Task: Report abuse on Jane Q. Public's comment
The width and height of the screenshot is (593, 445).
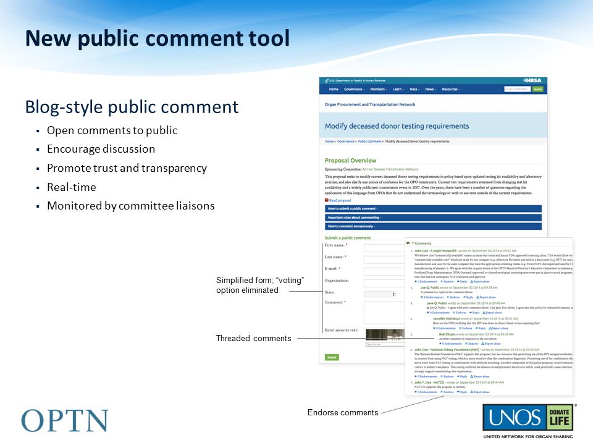Action: 492,313
